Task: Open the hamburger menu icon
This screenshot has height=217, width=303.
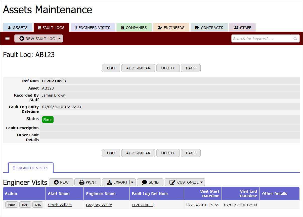Action: pyautogui.click(x=8, y=38)
